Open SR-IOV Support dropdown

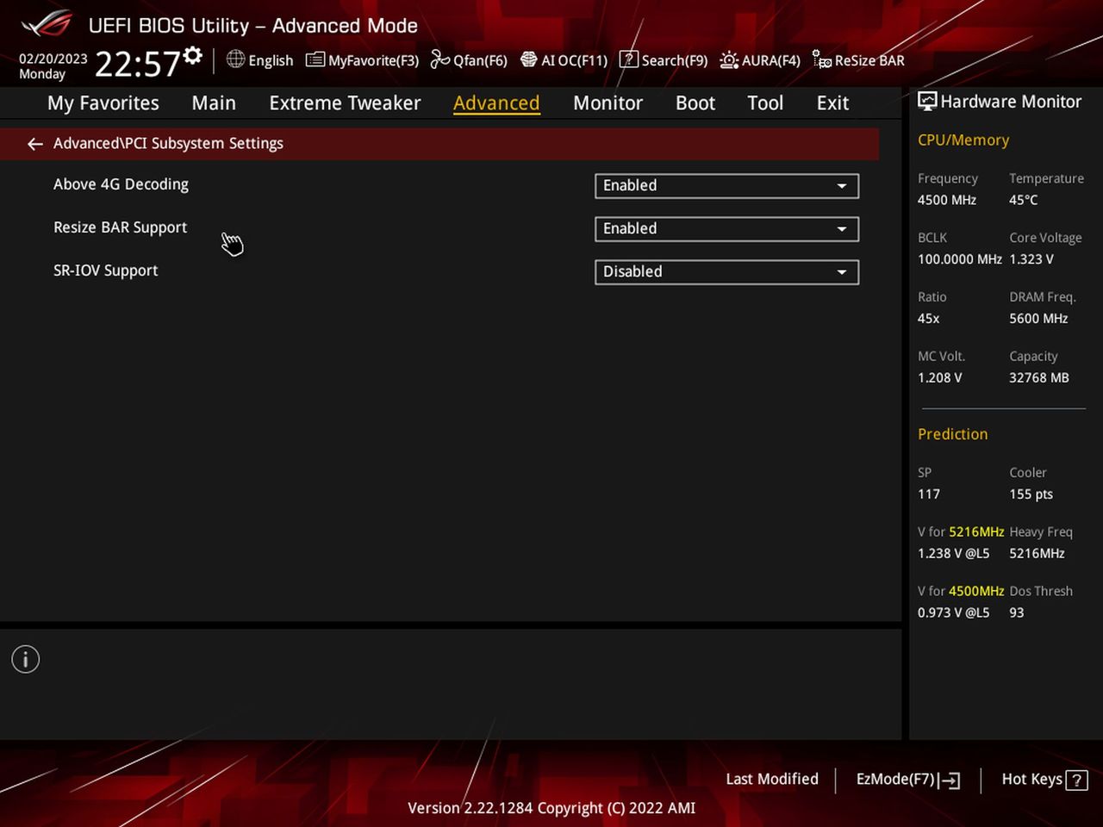tap(726, 272)
